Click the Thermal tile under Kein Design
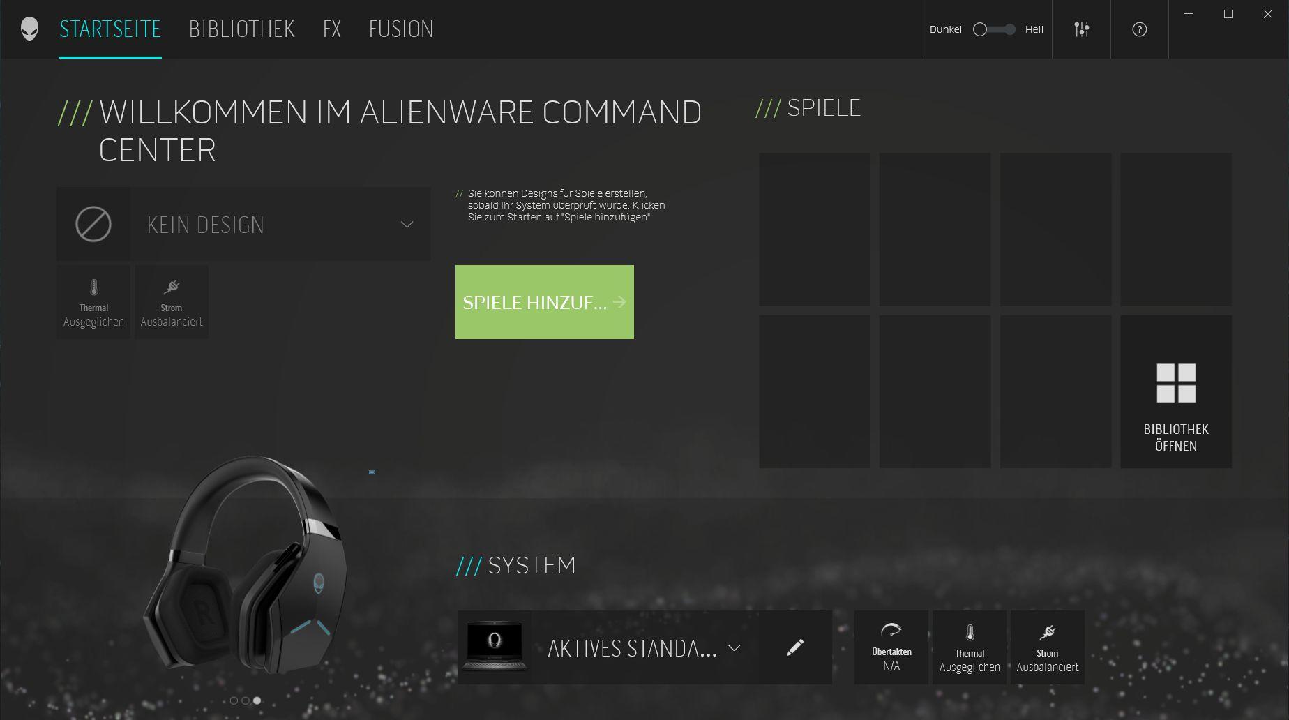The width and height of the screenshot is (1289, 720). click(x=93, y=302)
